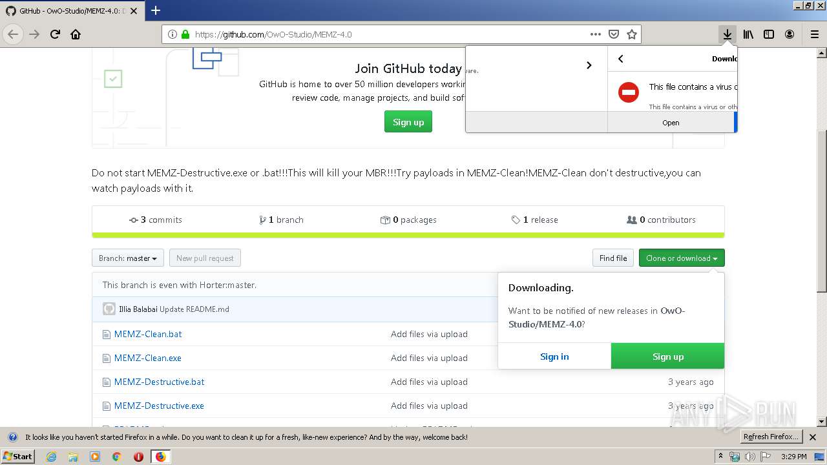View 1 release

coord(534,220)
